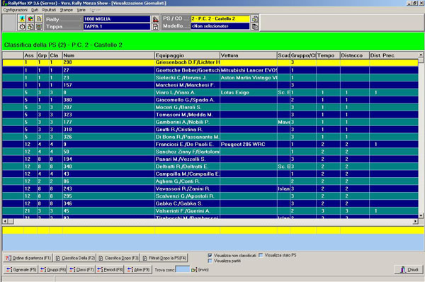
Task: Click the Num column header
Action: pyautogui.click(x=108, y=55)
